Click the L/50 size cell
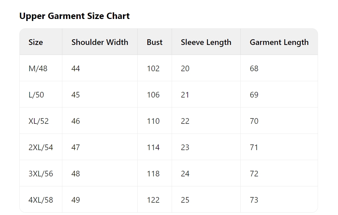This screenshot has height=215, width=338. [x=36, y=95]
